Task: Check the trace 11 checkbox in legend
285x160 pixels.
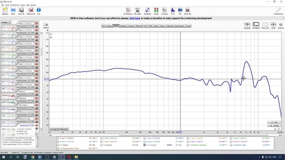Action: point(58,145)
